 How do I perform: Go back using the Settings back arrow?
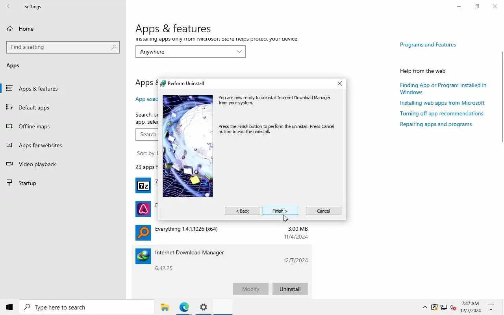point(9,6)
